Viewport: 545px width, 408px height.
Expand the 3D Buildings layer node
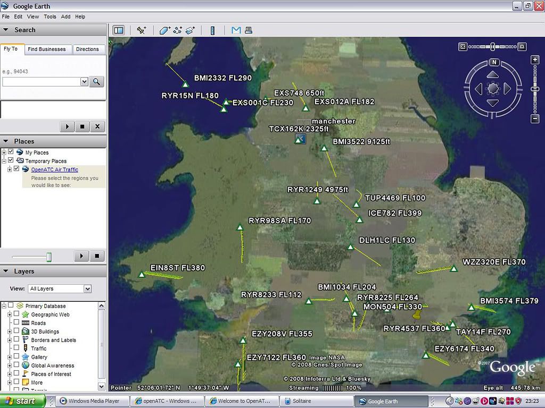coord(10,331)
